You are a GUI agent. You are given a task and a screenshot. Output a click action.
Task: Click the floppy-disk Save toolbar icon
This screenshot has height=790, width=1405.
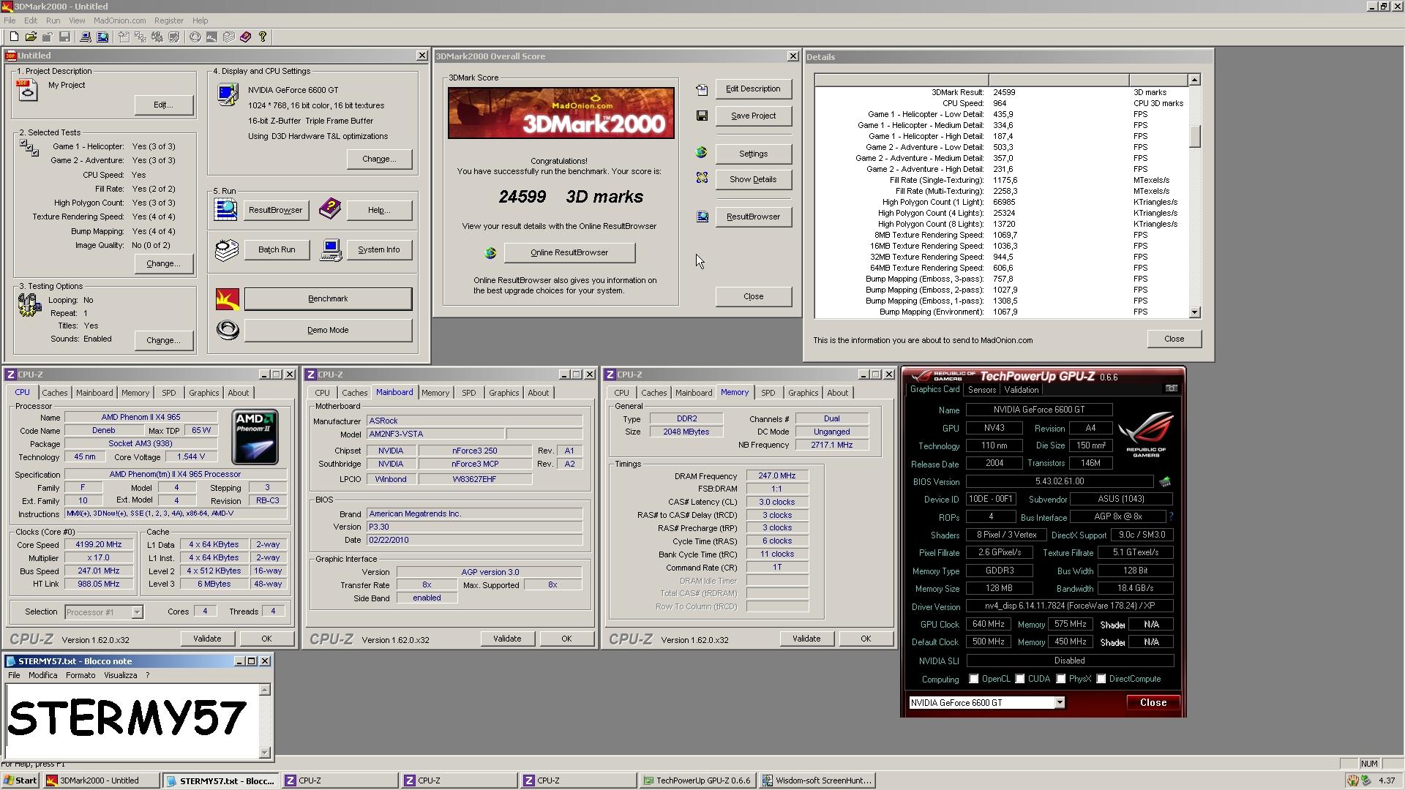(x=64, y=37)
